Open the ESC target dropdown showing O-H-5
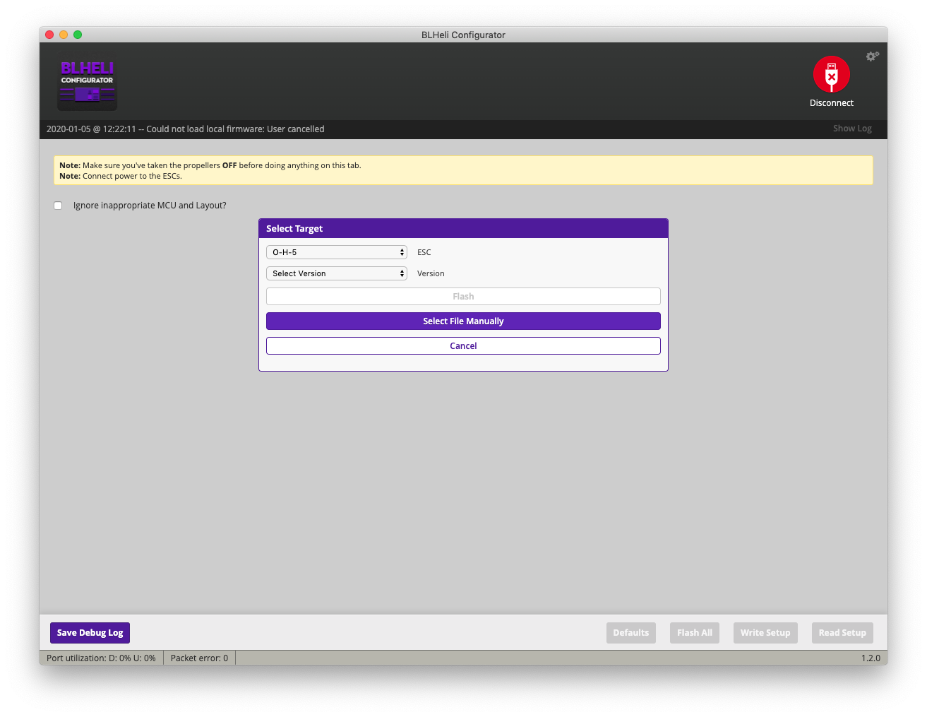Viewport: 927px width, 717px height. pyautogui.click(x=337, y=252)
